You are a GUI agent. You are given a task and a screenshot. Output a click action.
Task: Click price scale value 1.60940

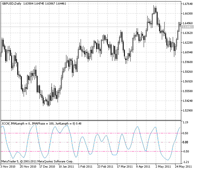[x=188, y=52]
